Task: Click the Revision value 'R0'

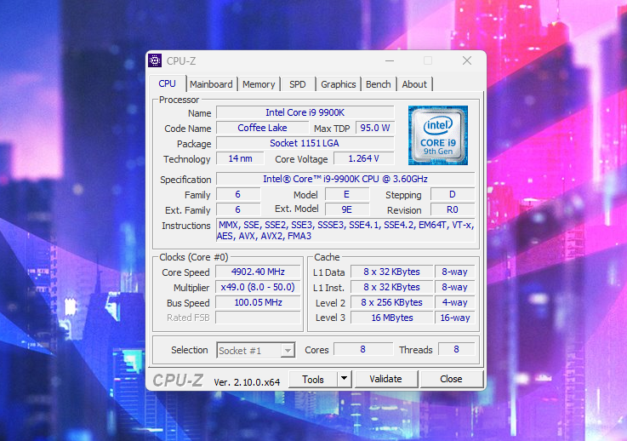Action: [453, 209]
